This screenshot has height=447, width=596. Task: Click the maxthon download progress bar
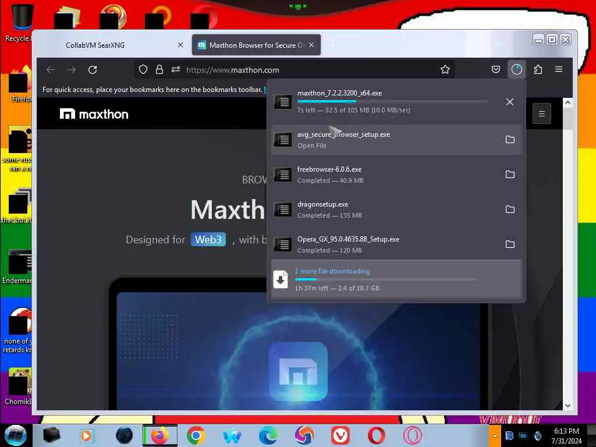click(x=392, y=101)
